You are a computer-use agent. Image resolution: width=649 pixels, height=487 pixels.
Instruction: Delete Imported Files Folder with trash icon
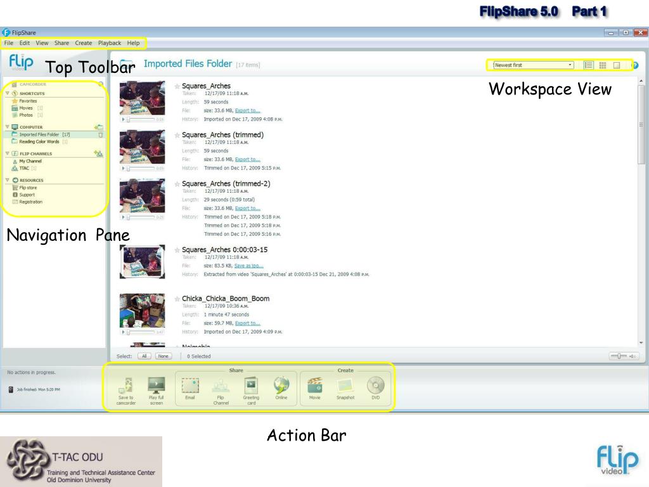(x=101, y=134)
